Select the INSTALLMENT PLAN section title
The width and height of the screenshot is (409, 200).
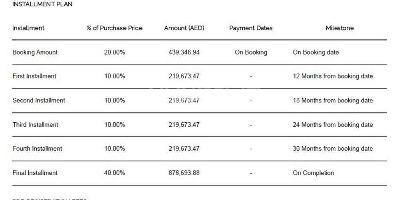(x=42, y=4)
